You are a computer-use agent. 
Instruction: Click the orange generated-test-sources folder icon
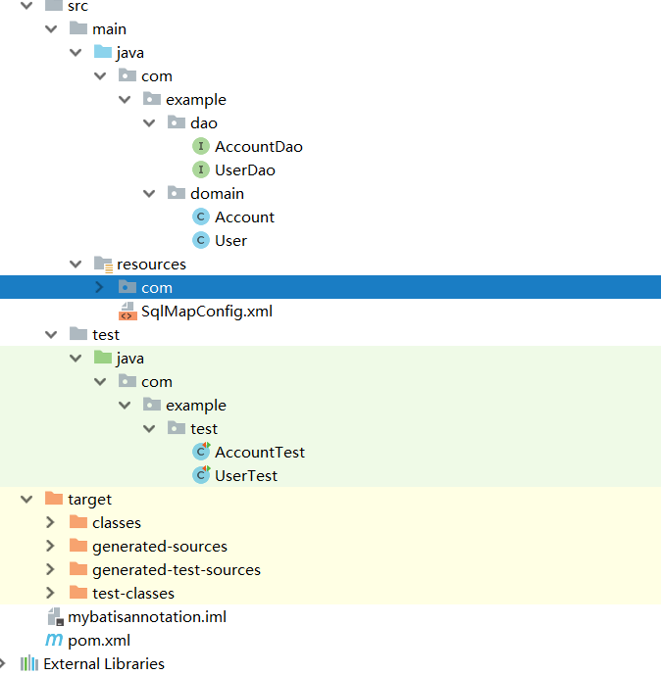78,568
